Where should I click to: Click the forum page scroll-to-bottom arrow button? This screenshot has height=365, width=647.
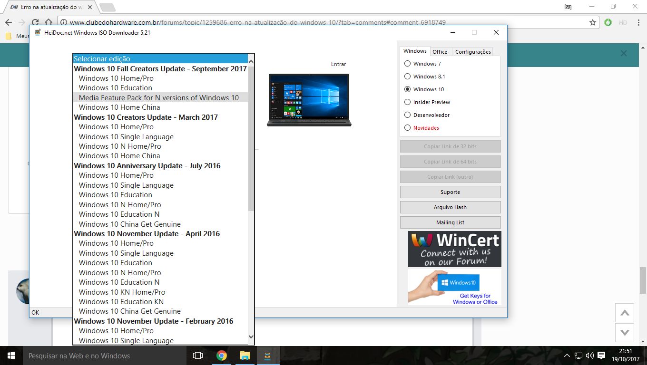tap(625, 332)
